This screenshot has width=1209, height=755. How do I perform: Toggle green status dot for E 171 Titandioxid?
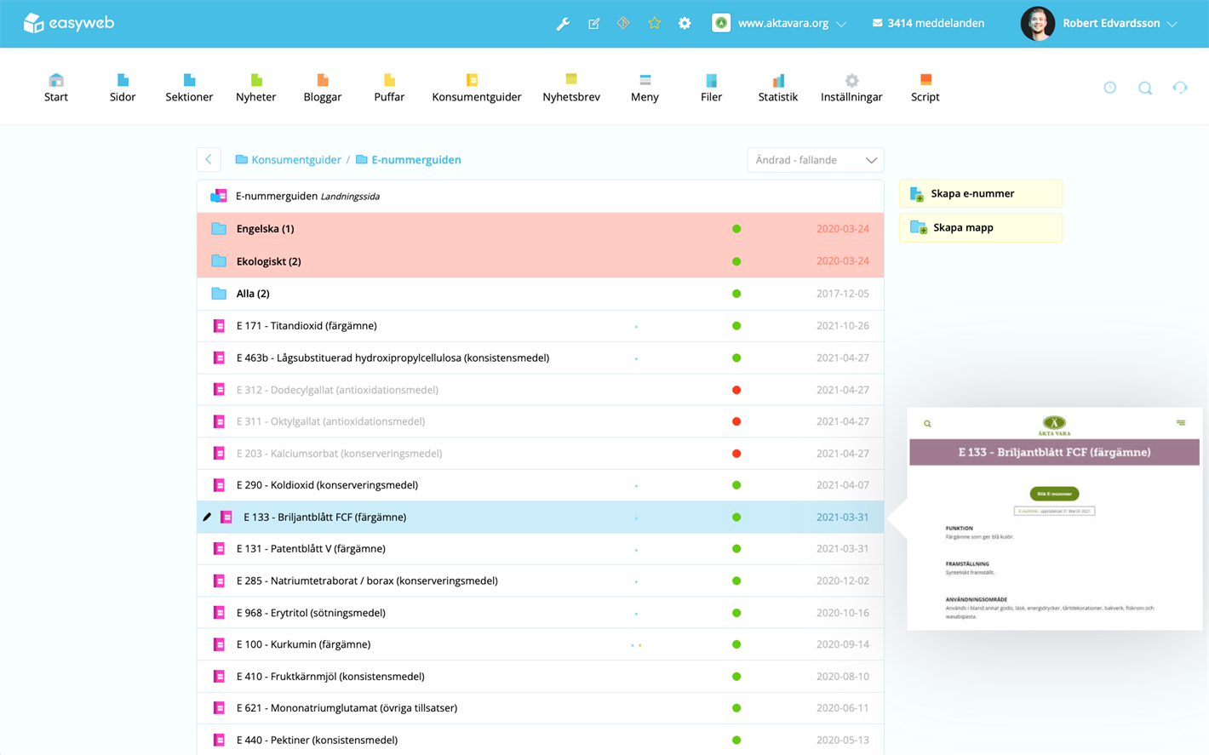(x=736, y=326)
